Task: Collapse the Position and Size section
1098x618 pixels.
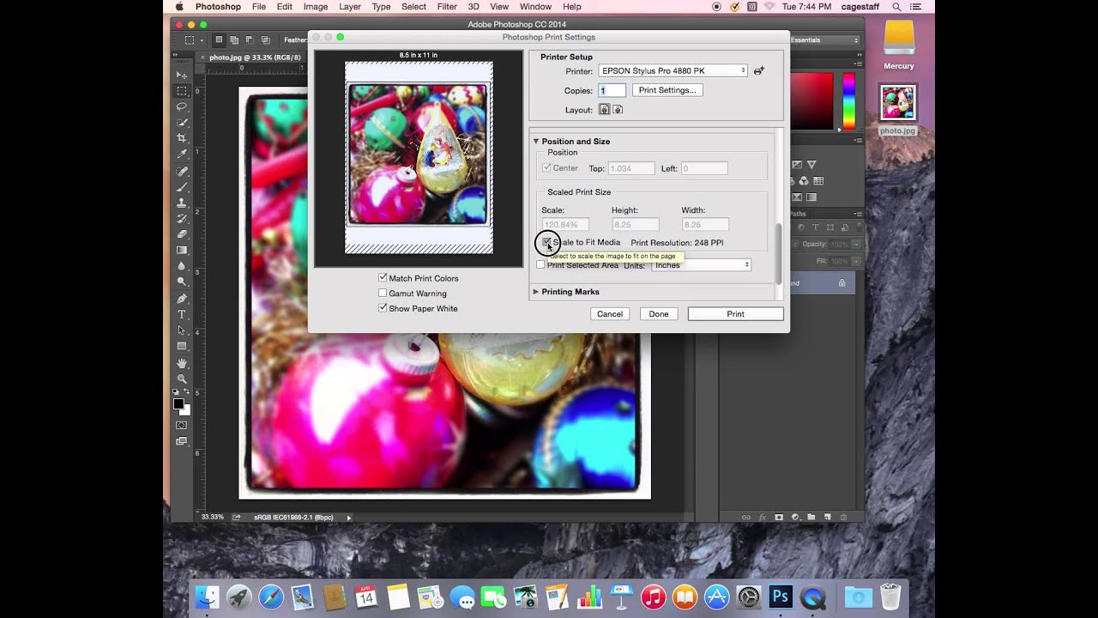Action: 536,142
